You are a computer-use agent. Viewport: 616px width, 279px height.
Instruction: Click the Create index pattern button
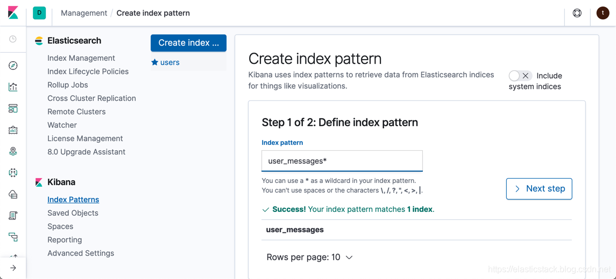188,43
